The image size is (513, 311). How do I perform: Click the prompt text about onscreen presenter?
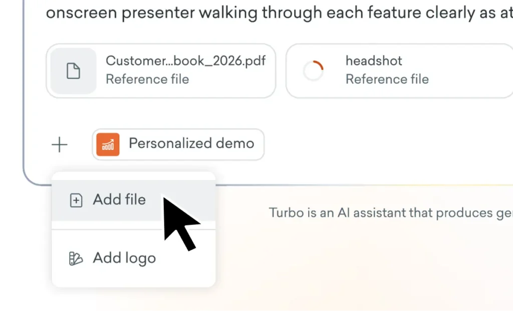(x=280, y=12)
